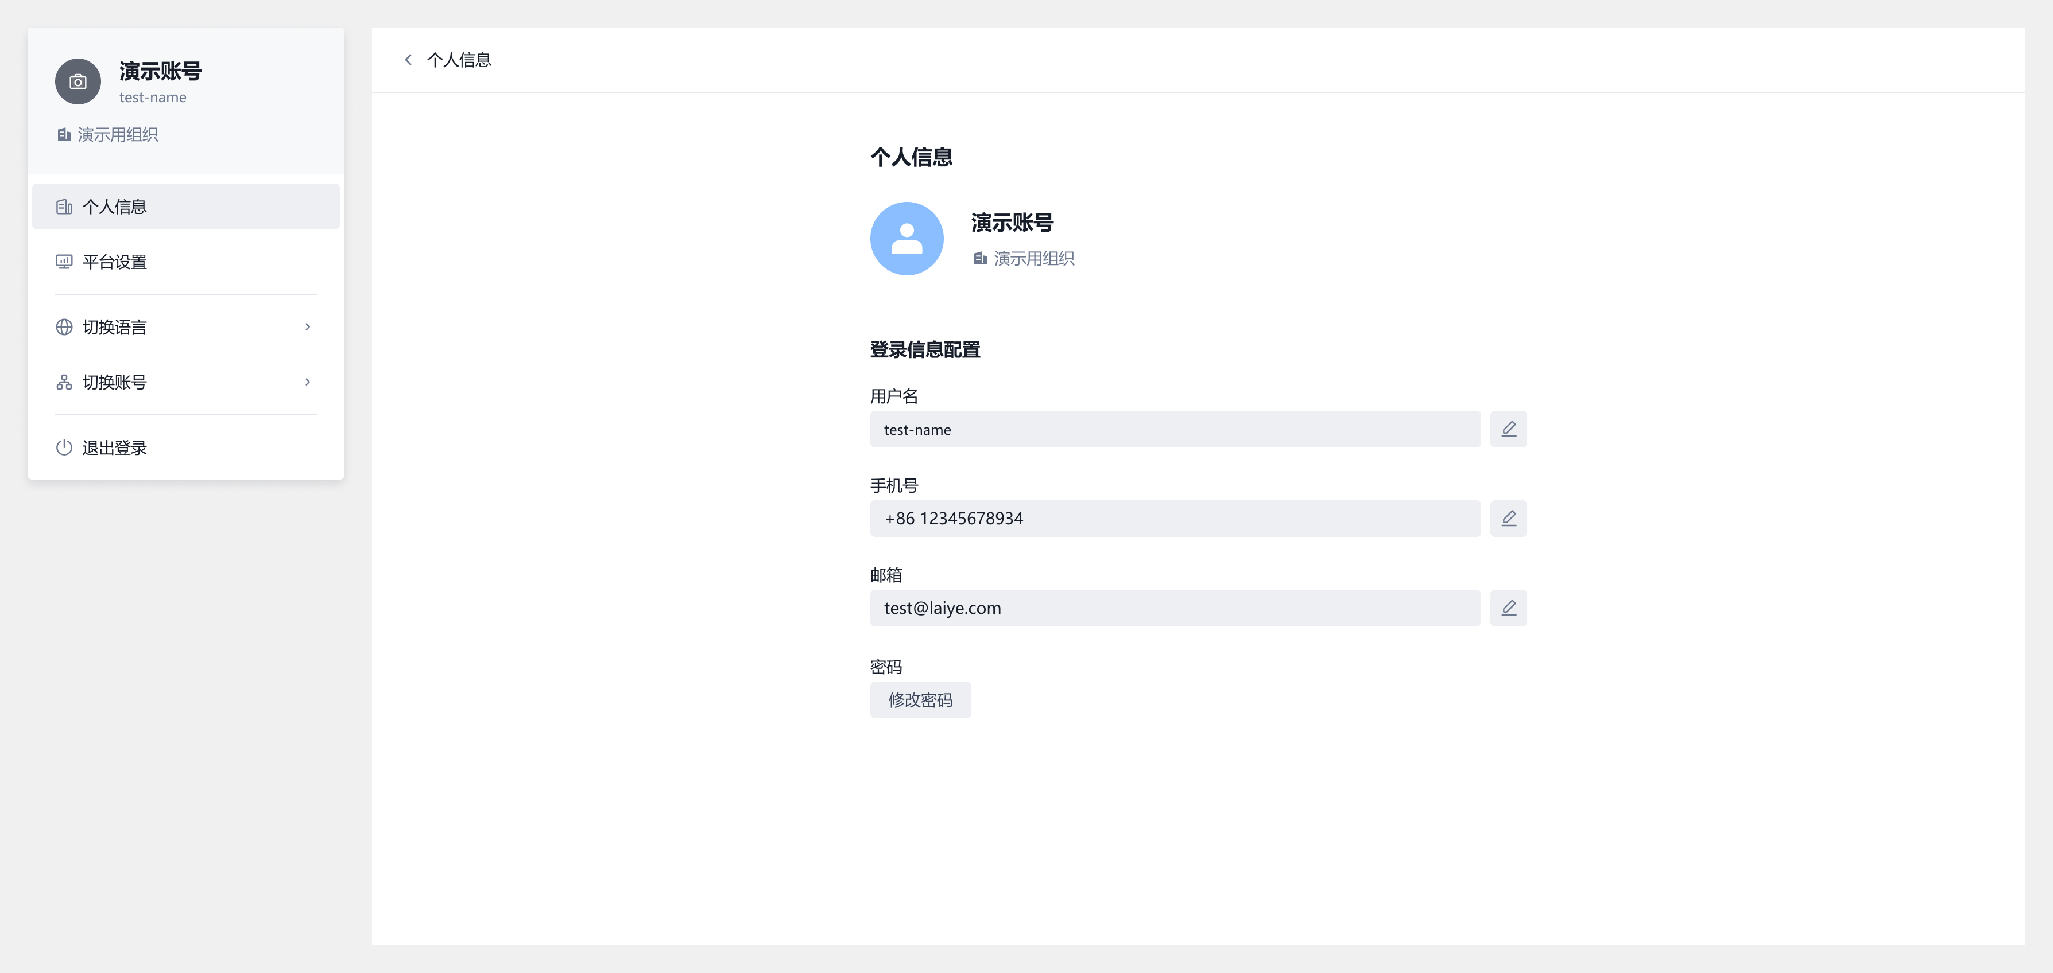Click the monitor icon beside 平台设置
The height and width of the screenshot is (973, 2053).
(x=64, y=262)
